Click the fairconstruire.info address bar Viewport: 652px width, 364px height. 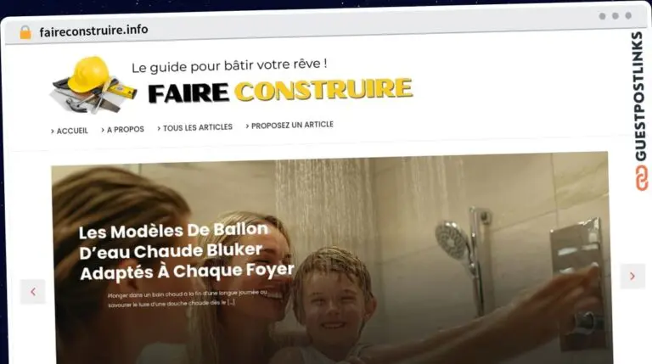coord(93,31)
